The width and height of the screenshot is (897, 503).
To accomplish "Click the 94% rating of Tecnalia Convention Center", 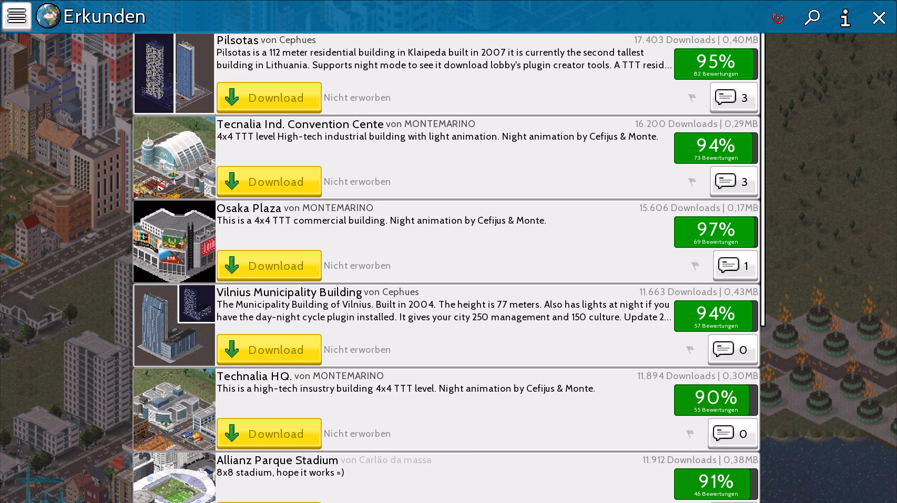I will click(x=716, y=148).
